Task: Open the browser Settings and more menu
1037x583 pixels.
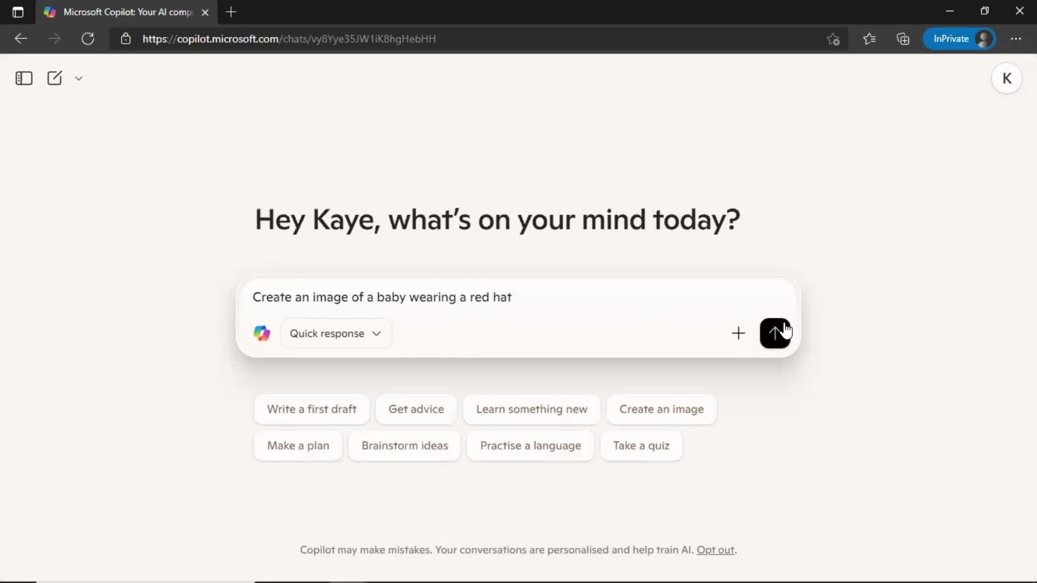Action: (1016, 39)
